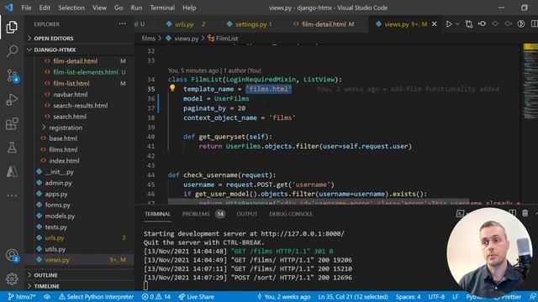The image size is (538, 302).
Task: Click the editor minimap overview
Action: click(x=530, y=82)
